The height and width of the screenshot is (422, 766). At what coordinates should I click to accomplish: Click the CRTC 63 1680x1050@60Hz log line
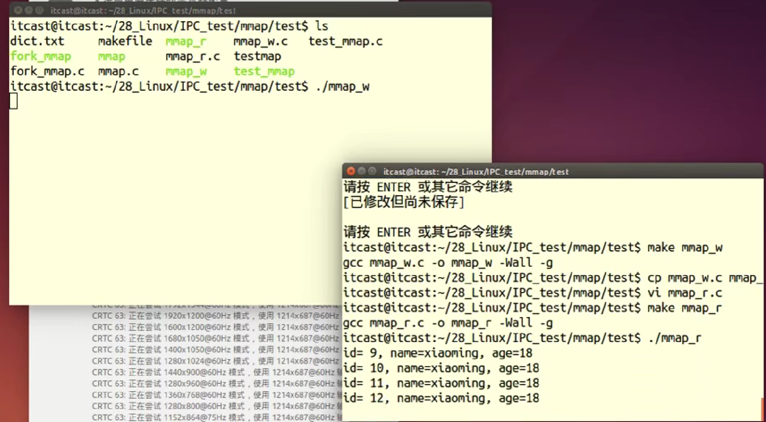pos(216,338)
